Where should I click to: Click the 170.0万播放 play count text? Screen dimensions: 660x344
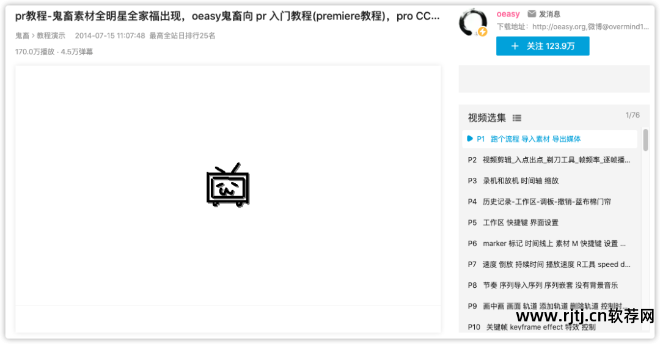point(35,52)
